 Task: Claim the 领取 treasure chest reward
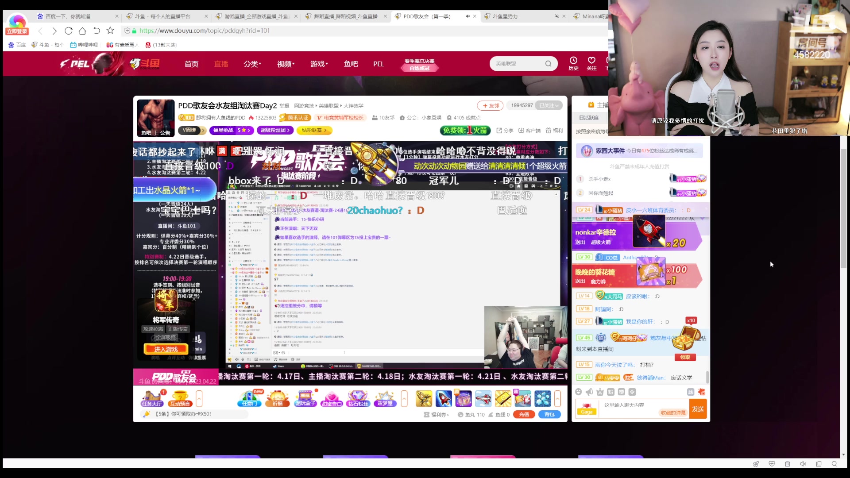(685, 357)
